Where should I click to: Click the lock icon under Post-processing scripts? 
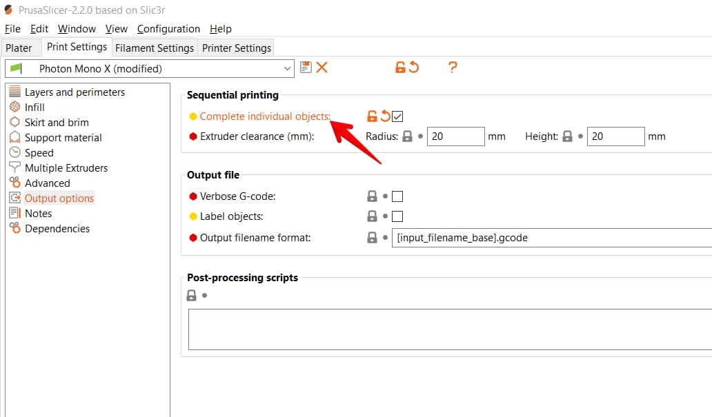(x=192, y=296)
